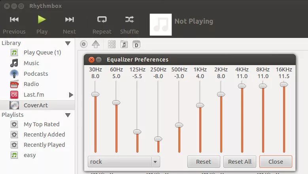Viewport: 308px width, 174px height.
Task: Click the album art placeholder thumbnail
Action: [x=161, y=25]
